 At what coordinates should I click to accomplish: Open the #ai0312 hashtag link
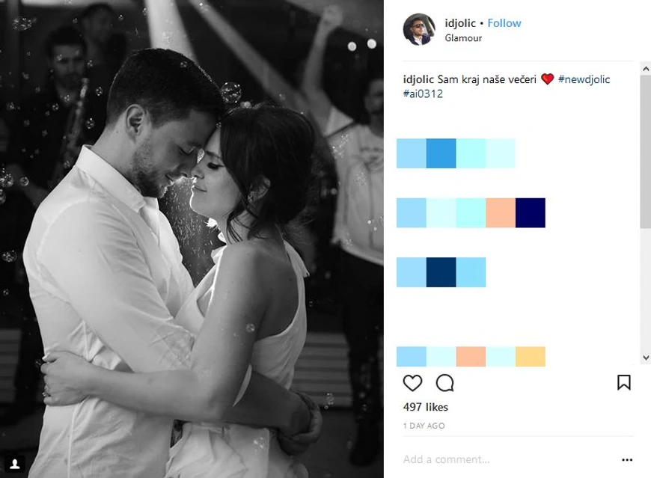[423, 94]
